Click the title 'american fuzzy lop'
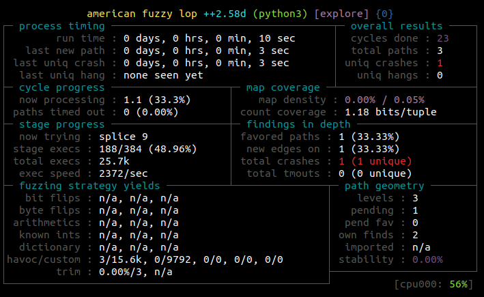Image resolution: width=484 pixels, height=297 pixels. pos(142,14)
